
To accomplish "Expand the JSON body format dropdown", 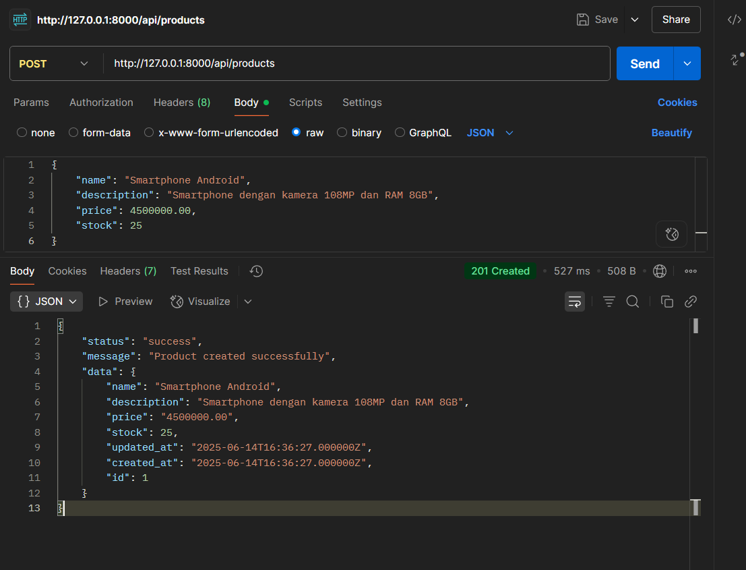I will point(490,133).
